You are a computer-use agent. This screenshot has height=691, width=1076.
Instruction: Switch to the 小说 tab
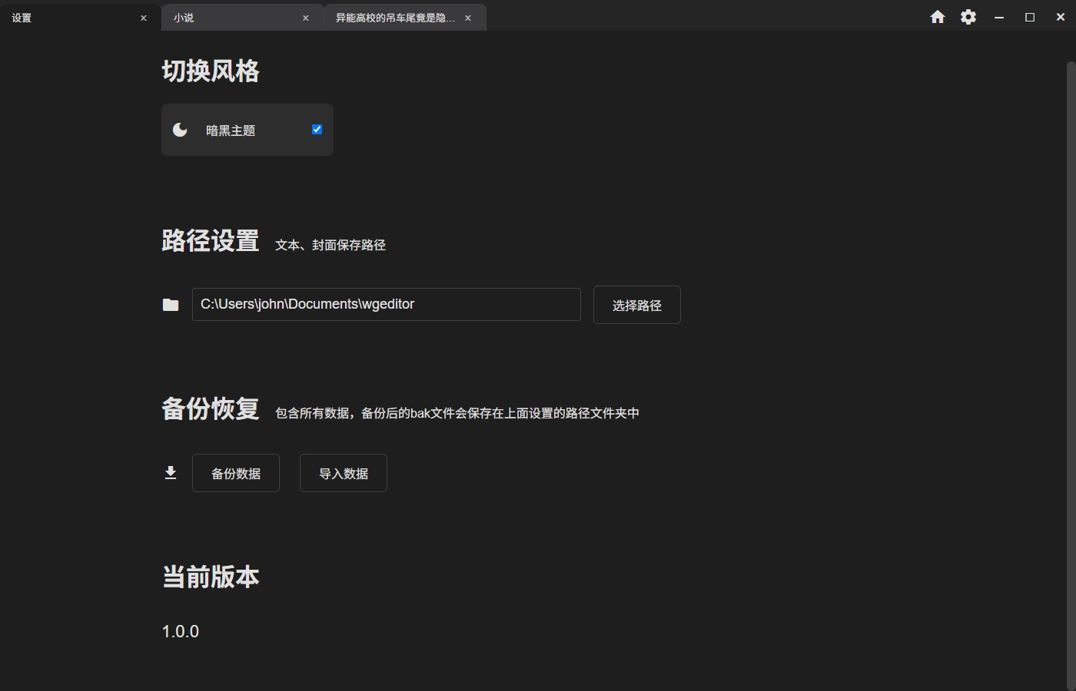(x=231, y=17)
